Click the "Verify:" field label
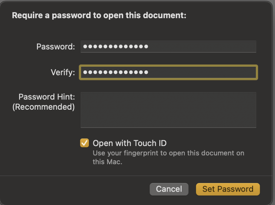Screen dimensions: 275x205 pyautogui.click(x=63, y=72)
